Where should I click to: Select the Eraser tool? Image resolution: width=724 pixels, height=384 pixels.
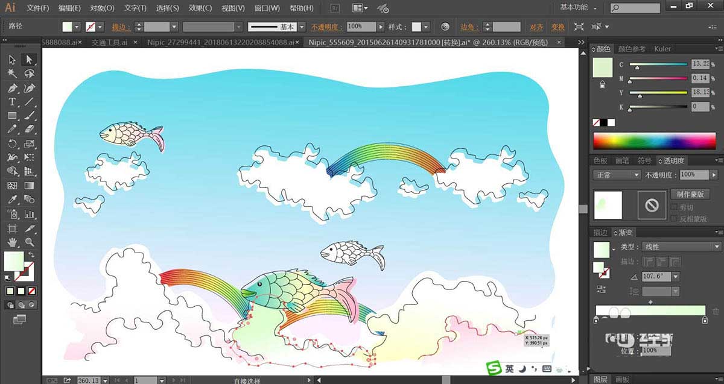click(x=28, y=130)
